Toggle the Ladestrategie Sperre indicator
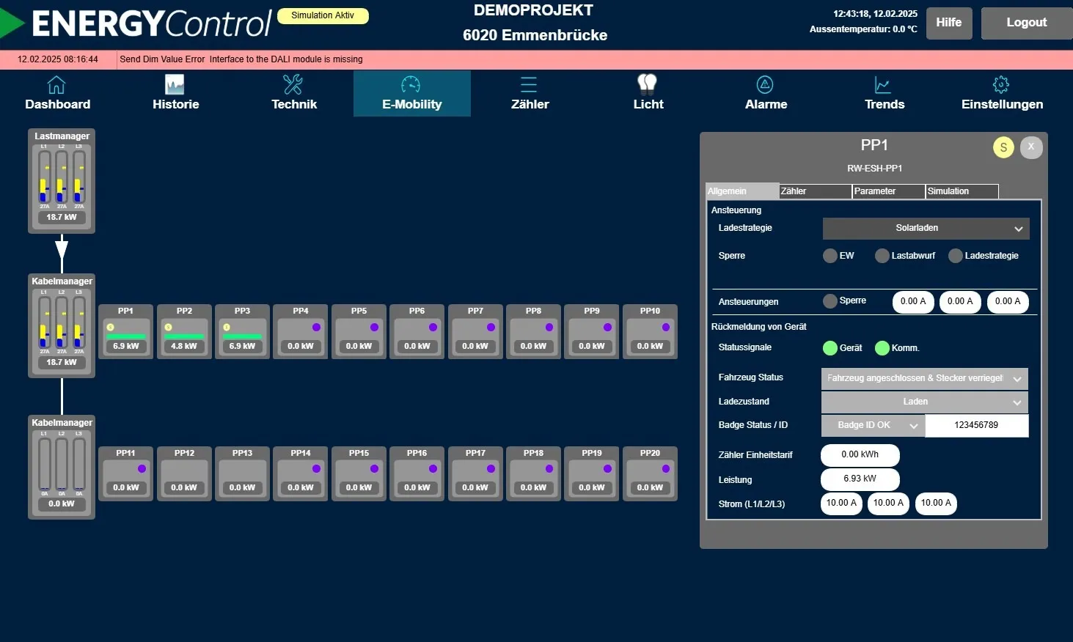The image size is (1073, 642). (x=956, y=256)
